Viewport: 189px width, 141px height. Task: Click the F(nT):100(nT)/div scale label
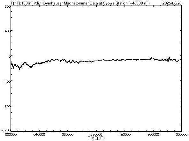(x=26, y=3)
